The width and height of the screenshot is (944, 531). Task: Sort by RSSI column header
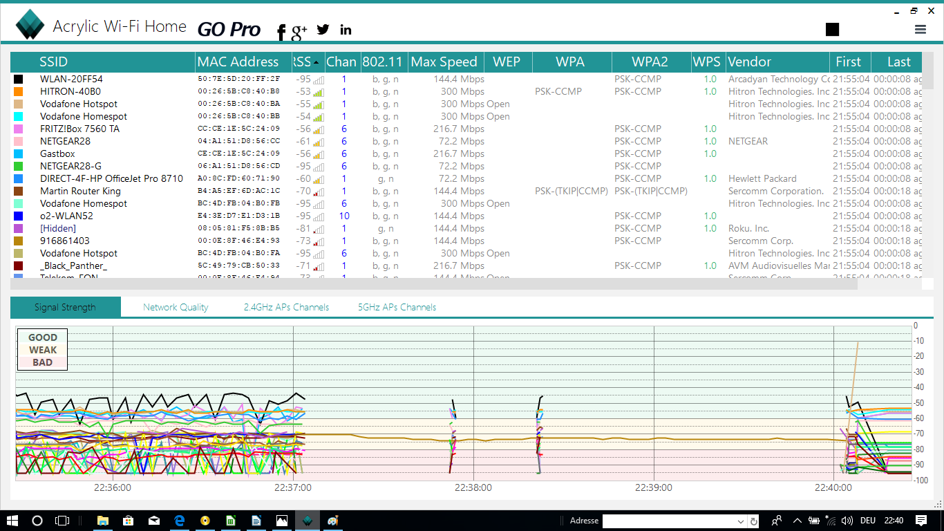[308, 62]
